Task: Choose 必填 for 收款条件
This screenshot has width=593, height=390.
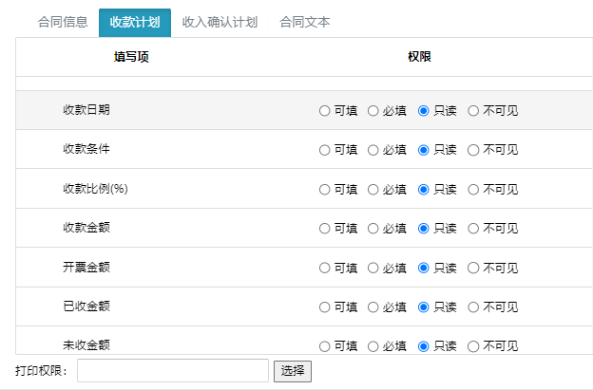Action: [373, 150]
